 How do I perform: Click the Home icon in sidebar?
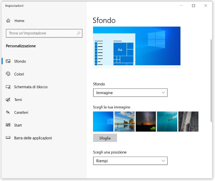pos(8,21)
